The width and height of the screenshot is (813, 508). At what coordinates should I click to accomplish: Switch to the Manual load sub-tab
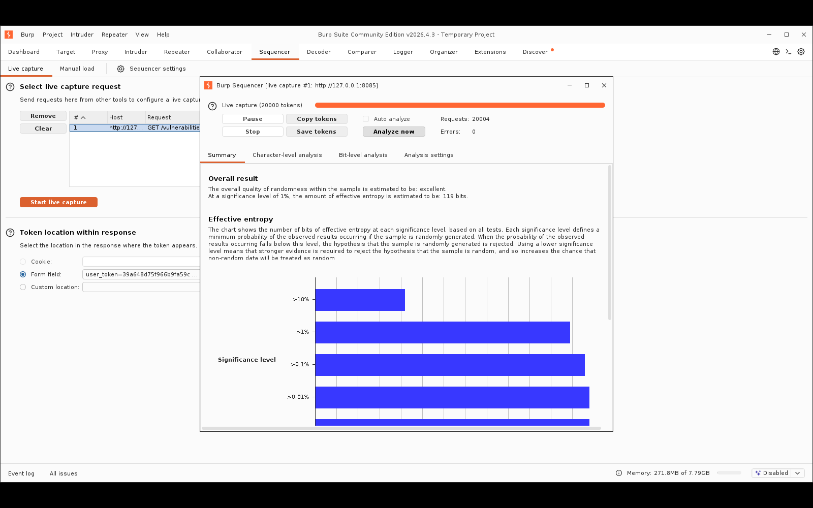tap(77, 69)
